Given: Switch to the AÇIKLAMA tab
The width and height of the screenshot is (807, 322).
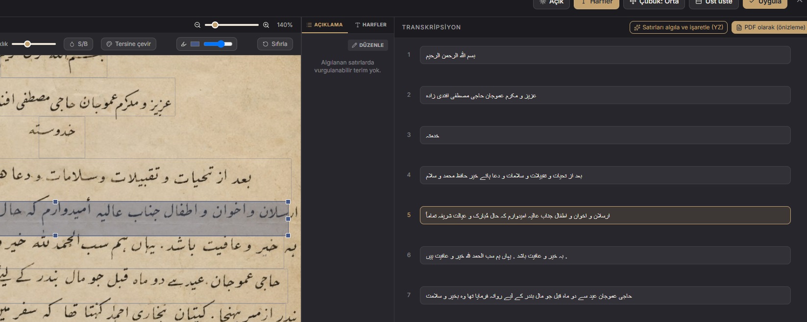Looking at the screenshot, I should click(x=325, y=25).
